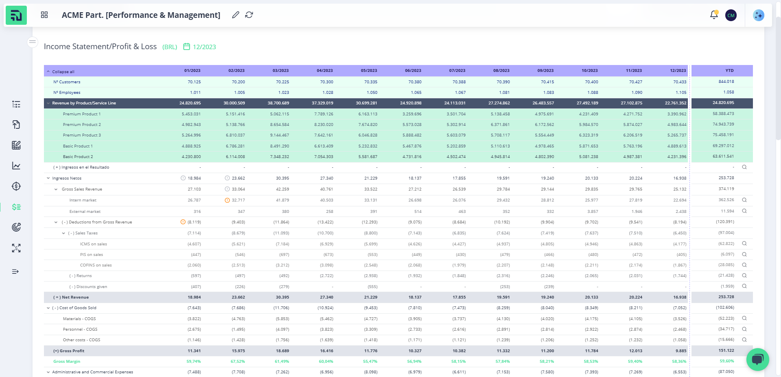Open the scatter scenario icon in sidebar
Image resolution: width=781 pixels, height=377 pixels.
16,248
